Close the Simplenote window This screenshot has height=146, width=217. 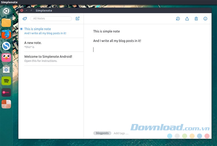22,10
